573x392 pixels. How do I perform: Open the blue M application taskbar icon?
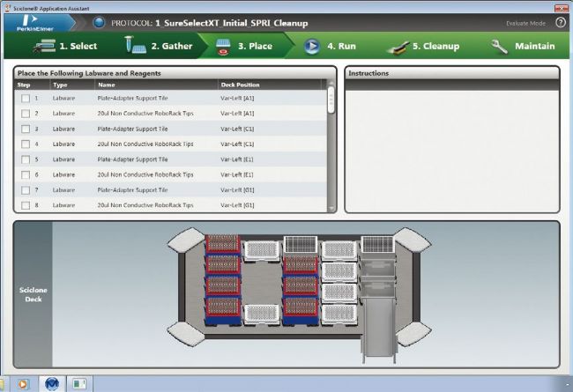[52, 383]
